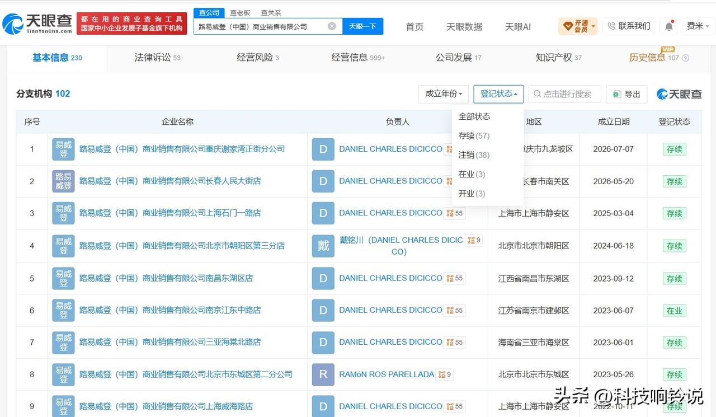Switch to the 查关系 search tab
Image resolution: width=716 pixels, height=417 pixels.
271,12
